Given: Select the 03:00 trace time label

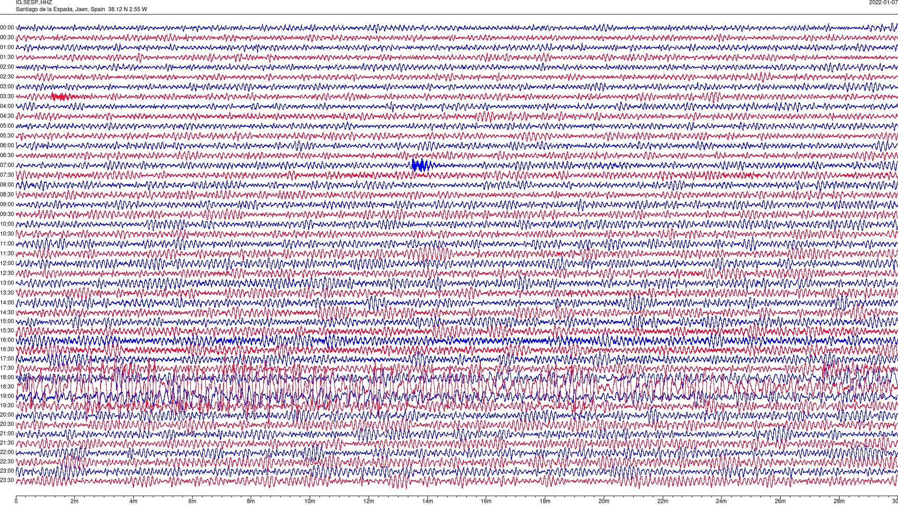Looking at the screenshot, I should pos(7,87).
